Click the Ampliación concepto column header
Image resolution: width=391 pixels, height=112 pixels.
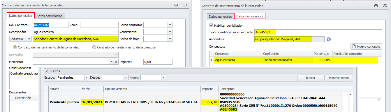(355, 54)
